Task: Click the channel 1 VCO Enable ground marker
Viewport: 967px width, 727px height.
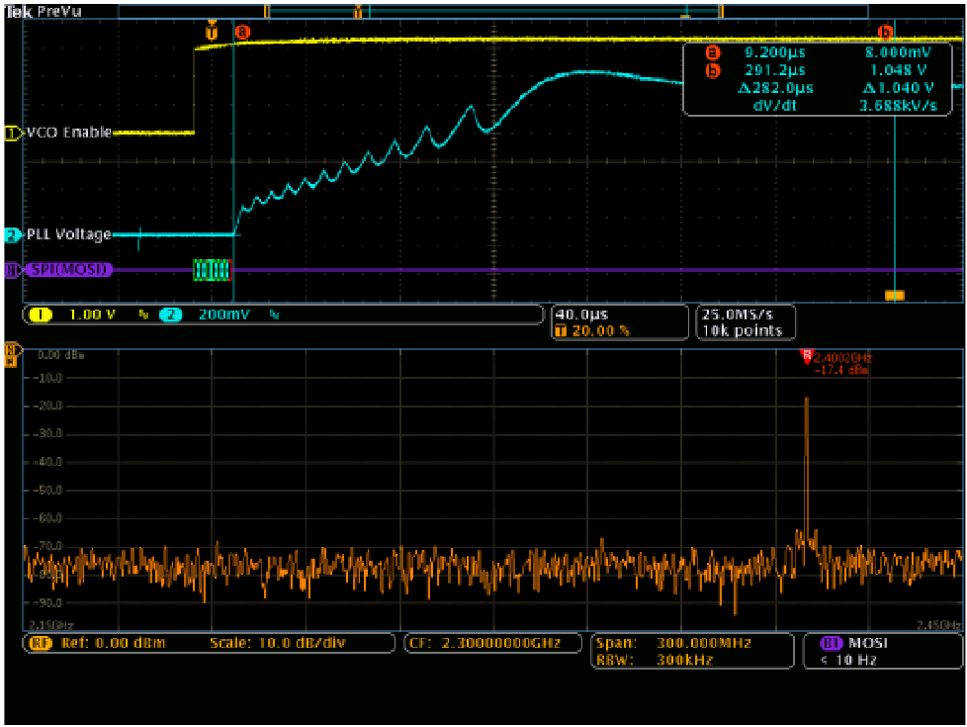Action: pos(13,132)
